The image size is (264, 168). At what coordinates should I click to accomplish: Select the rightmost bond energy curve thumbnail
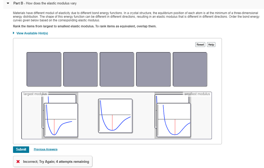pos(174,120)
